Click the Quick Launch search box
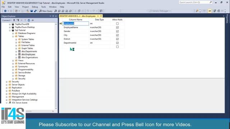 (195, 3)
